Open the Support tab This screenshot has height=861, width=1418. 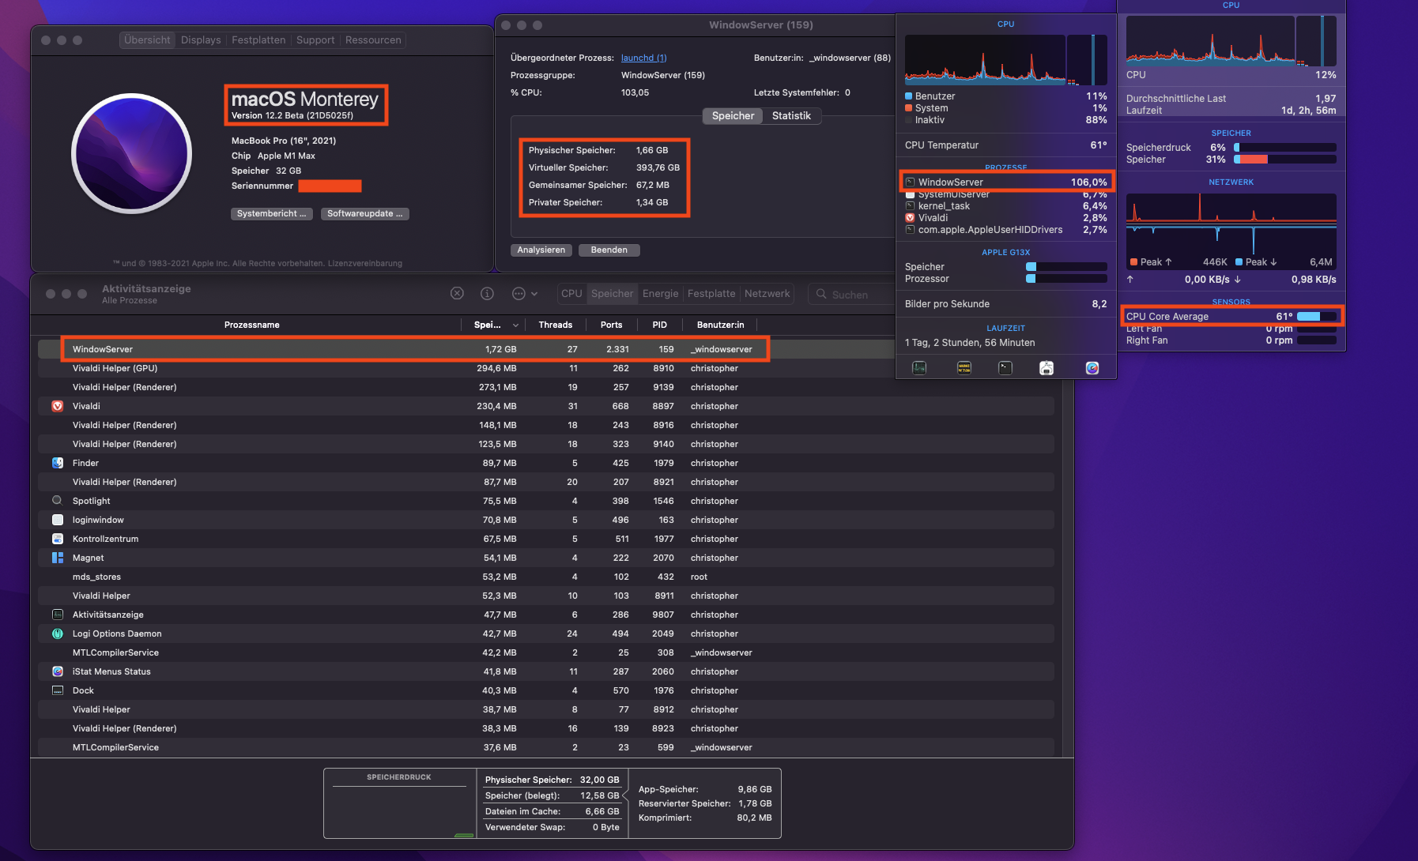[315, 40]
